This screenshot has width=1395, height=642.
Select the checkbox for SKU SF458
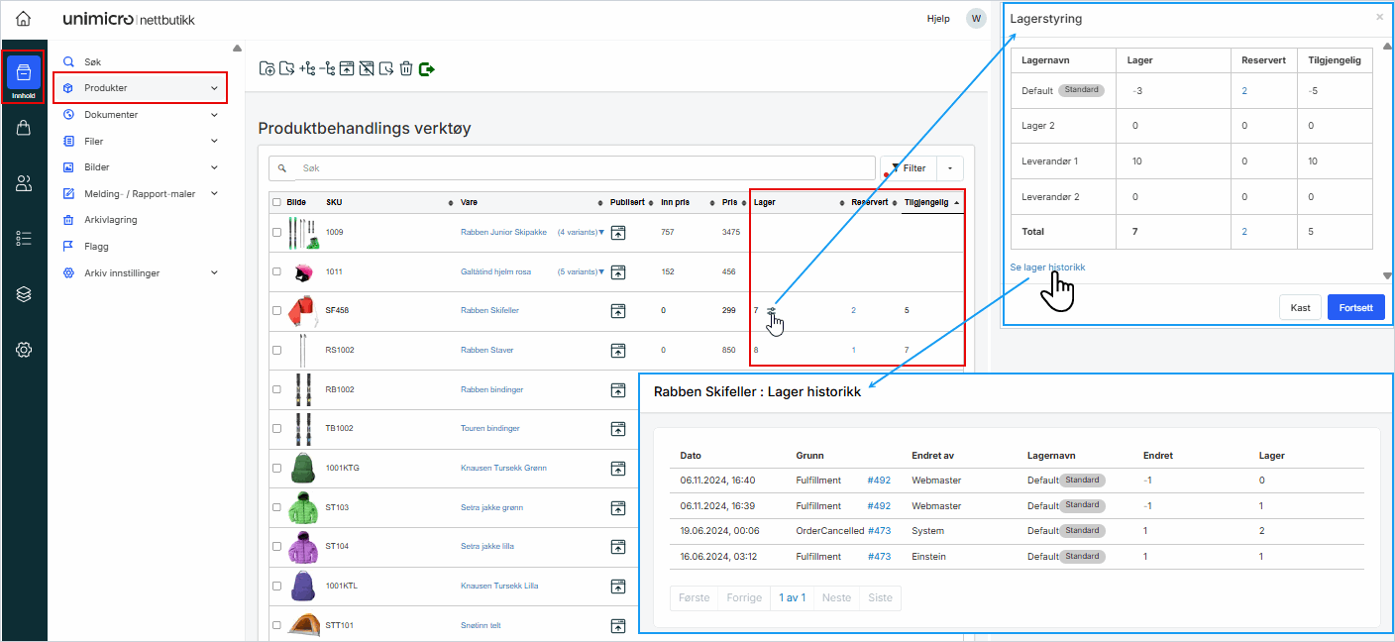point(276,311)
